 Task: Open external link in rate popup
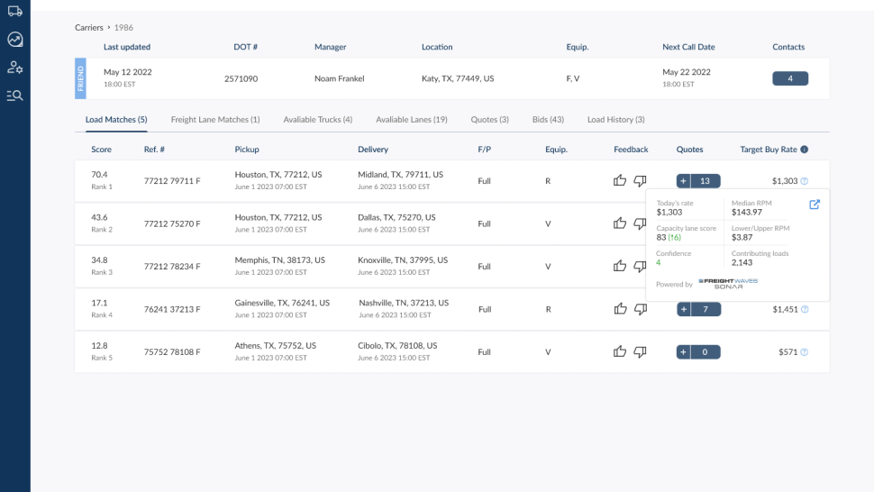click(x=815, y=205)
